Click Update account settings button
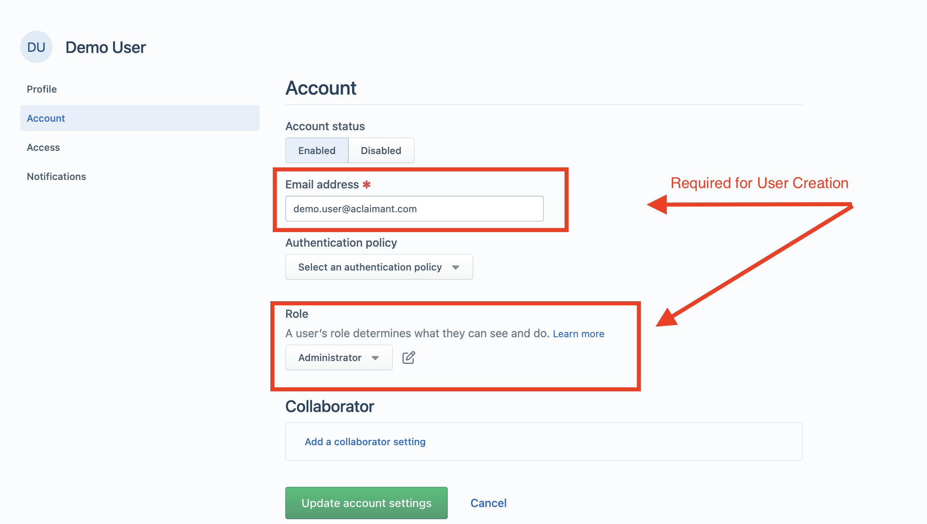 pyautogui.click(x=367, y=503)
